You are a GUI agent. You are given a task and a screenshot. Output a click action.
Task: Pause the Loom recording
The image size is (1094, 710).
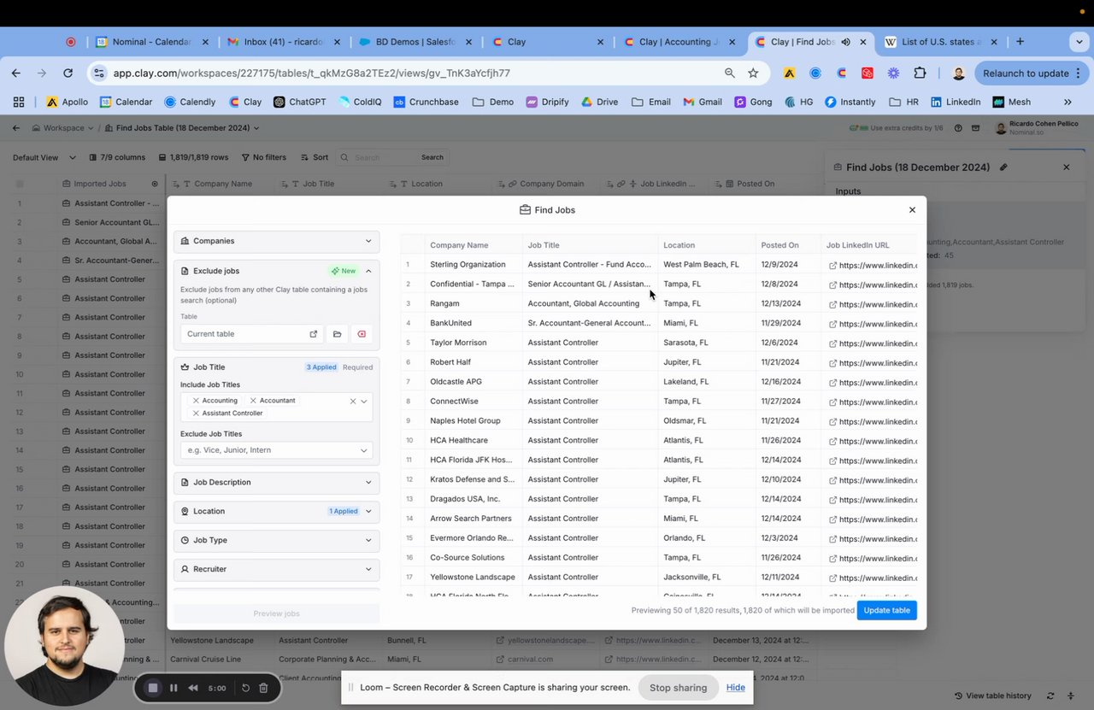point(174,688)
